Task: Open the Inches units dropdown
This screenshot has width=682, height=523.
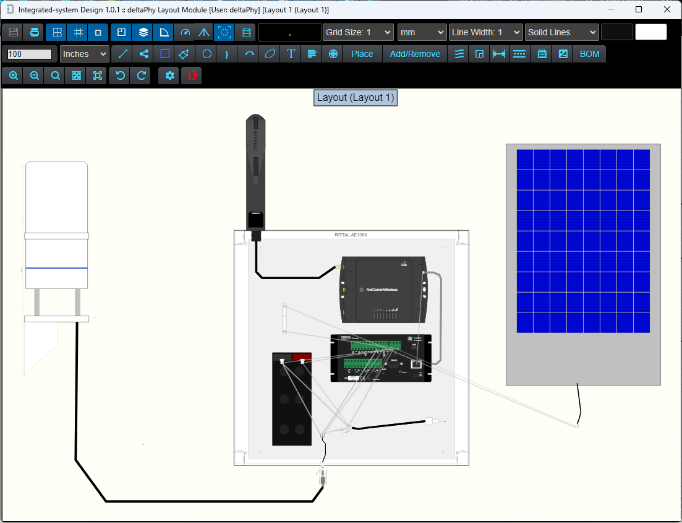Action: (x=85, y=54)
